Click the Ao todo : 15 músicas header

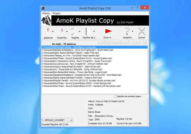coord(64,44)
